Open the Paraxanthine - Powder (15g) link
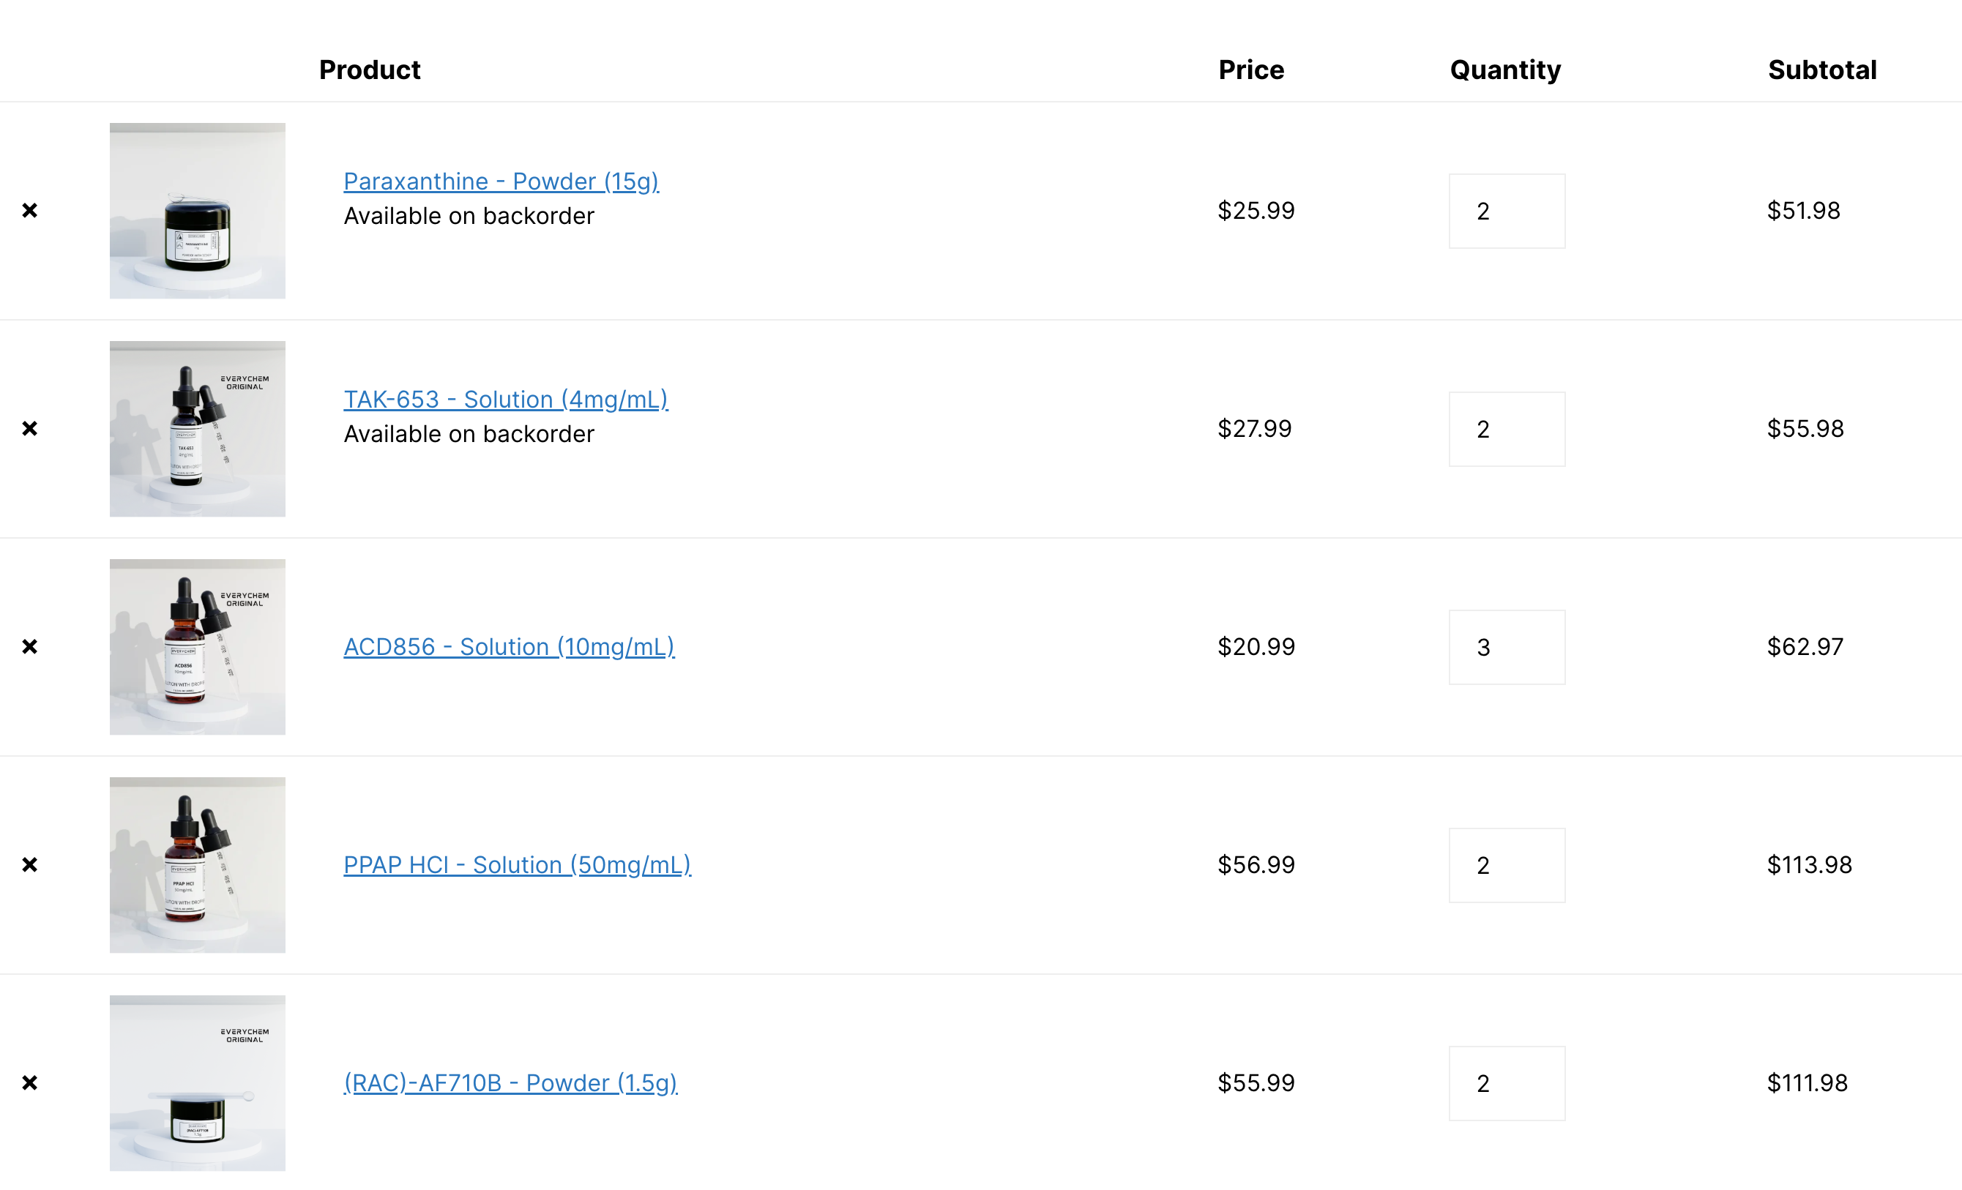Image resolution: width=1962 pixels, height=1190 pixels. click(501, 182)
